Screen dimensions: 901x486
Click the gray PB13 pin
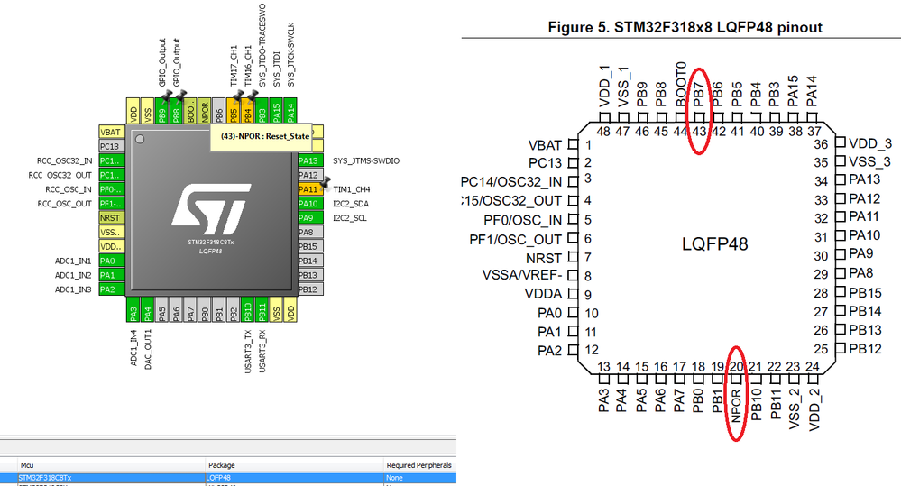click(310, 275)
